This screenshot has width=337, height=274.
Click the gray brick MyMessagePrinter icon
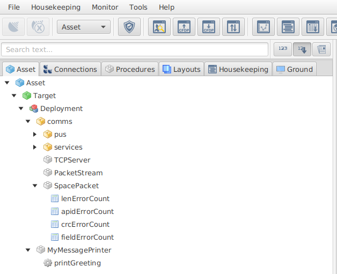click(x=41, y=250)
